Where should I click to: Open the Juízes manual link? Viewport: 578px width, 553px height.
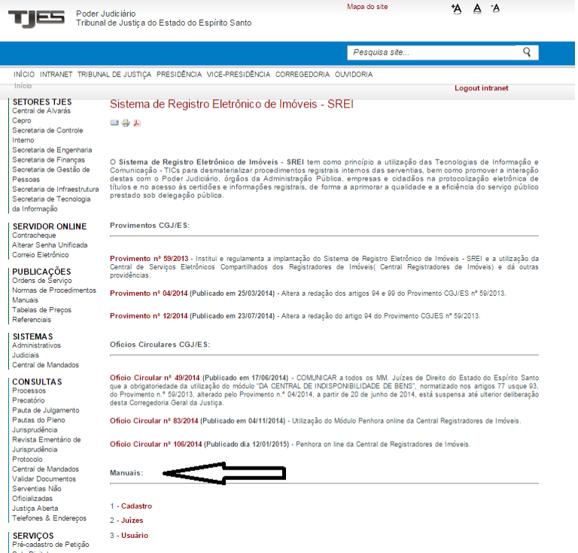coord(132,521)
